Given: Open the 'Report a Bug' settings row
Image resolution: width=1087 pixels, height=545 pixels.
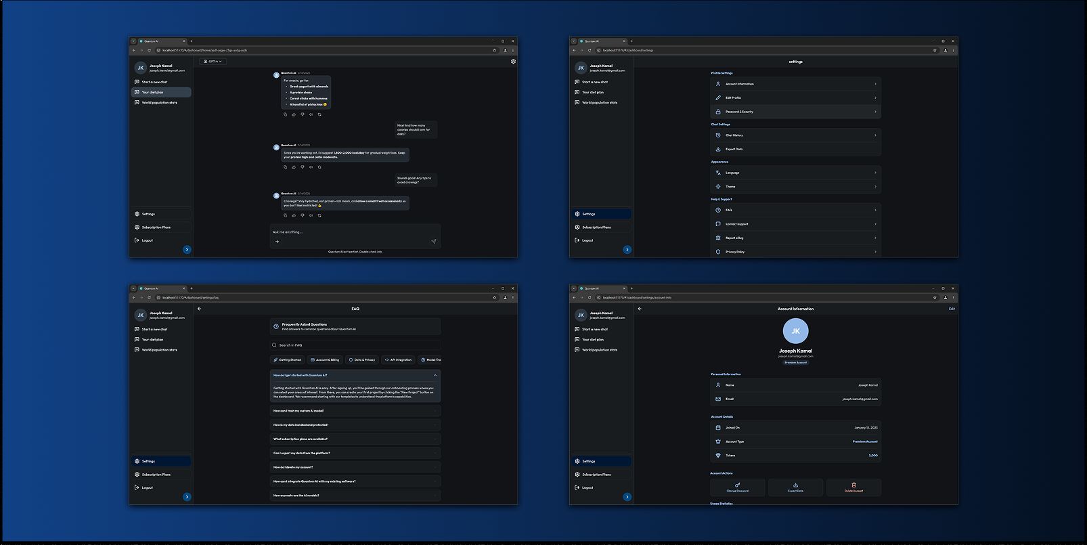Looking at the screenshot, I should [795, 238].
